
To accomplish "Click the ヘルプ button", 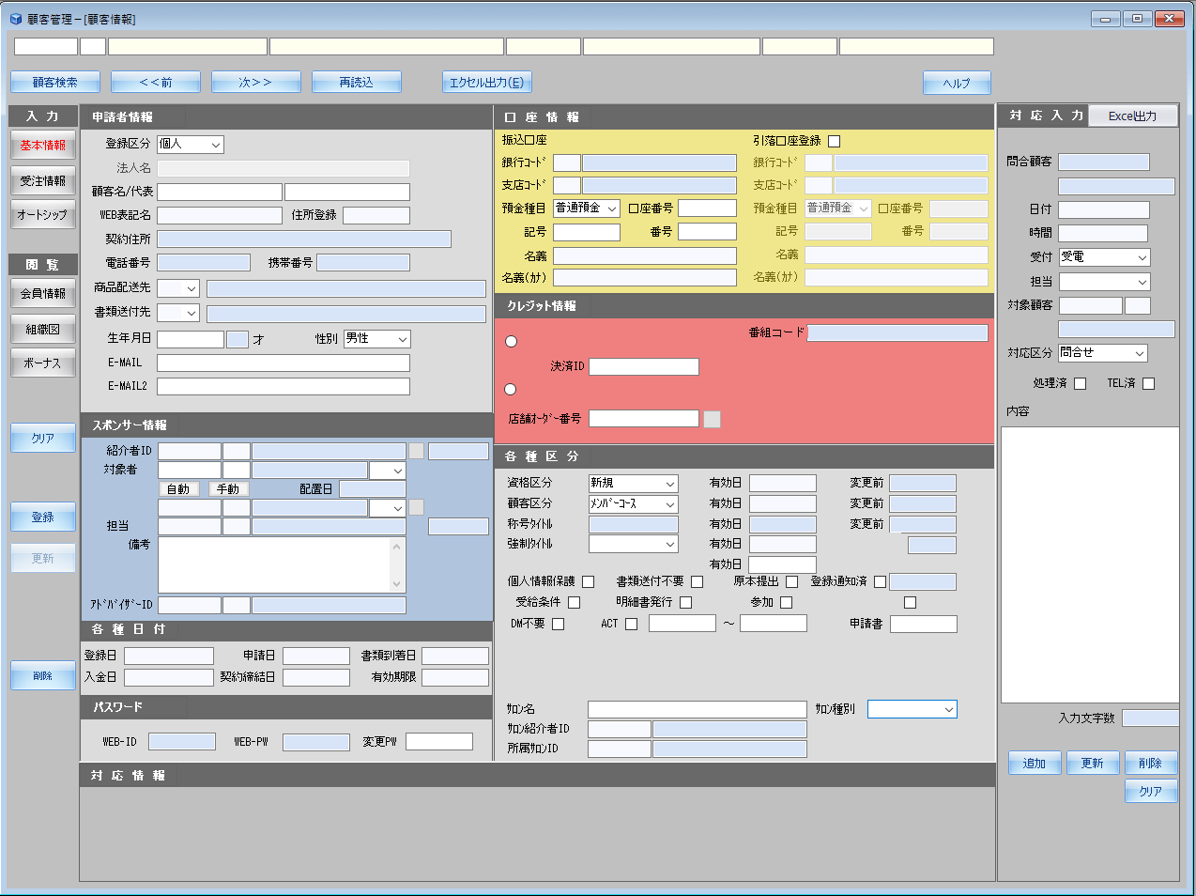I will point(956,83).
